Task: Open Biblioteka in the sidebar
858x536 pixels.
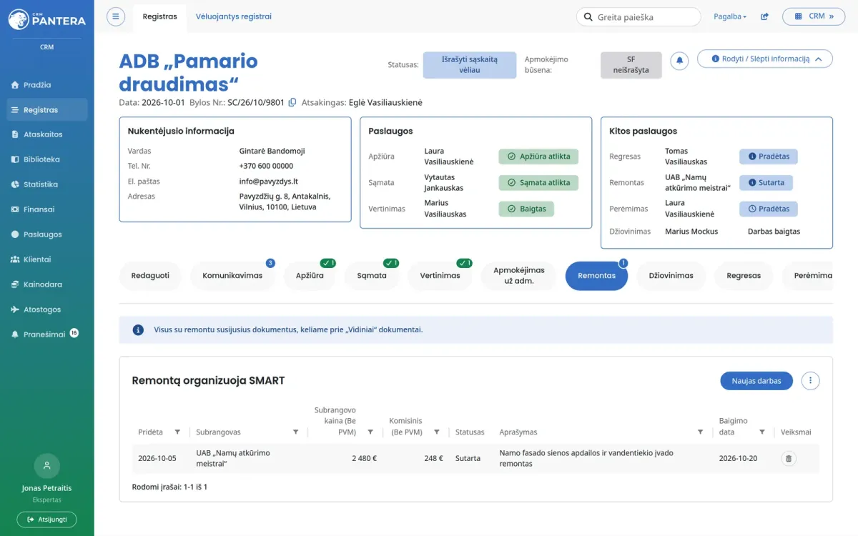Action: coord(47,159)
